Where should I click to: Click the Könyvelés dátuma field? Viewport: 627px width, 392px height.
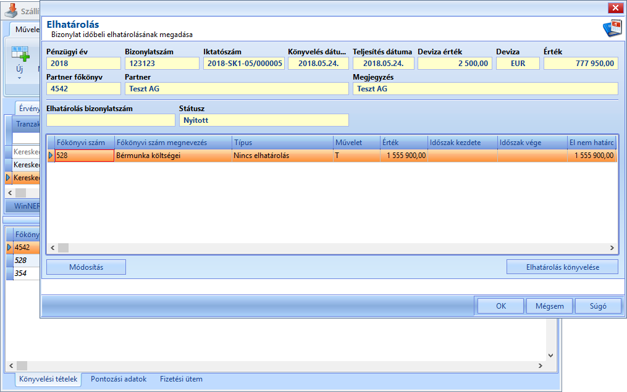pos(318,63)
